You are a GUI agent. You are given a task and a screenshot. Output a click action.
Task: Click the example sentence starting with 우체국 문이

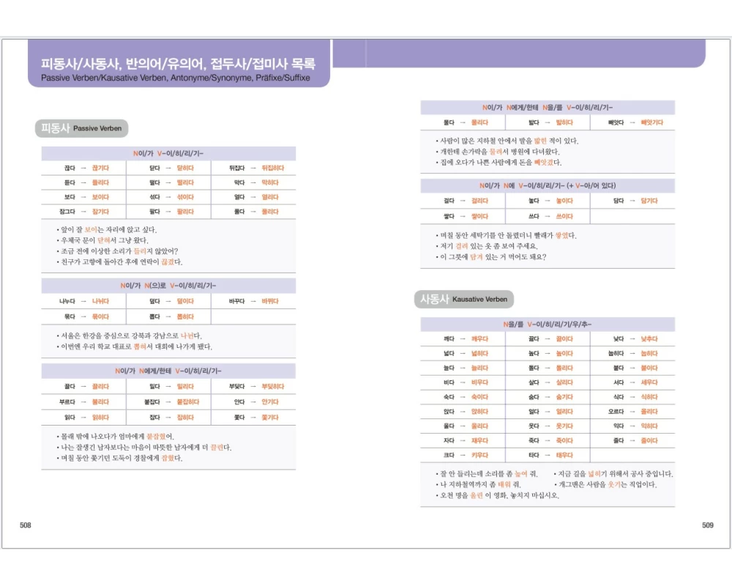(x=105, y=240)
